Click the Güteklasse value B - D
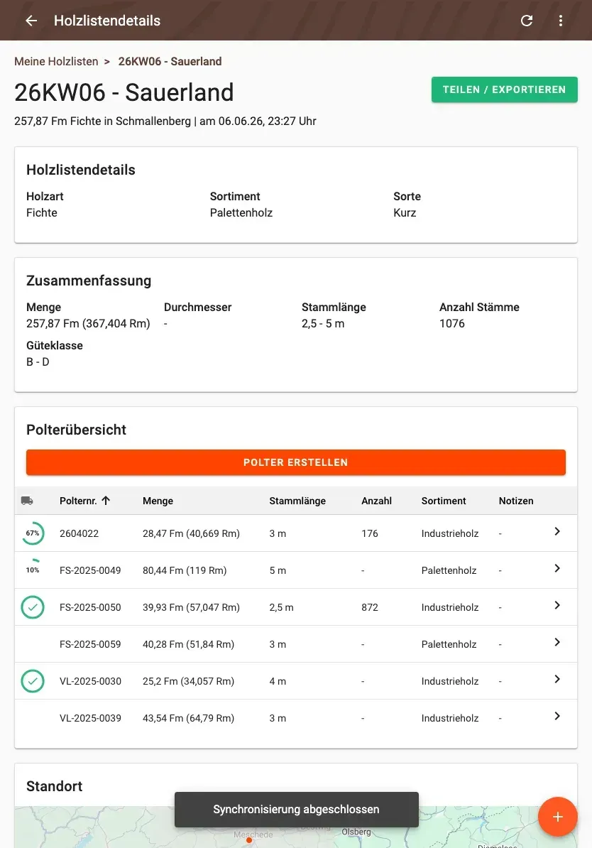Screen dimensions: 592x848 click(38, 362)
